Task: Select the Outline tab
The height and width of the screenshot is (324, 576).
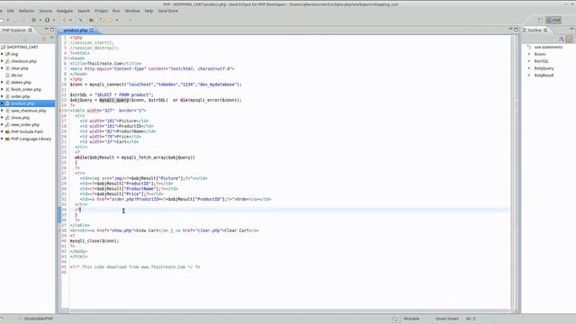Action: click(535, 30)
